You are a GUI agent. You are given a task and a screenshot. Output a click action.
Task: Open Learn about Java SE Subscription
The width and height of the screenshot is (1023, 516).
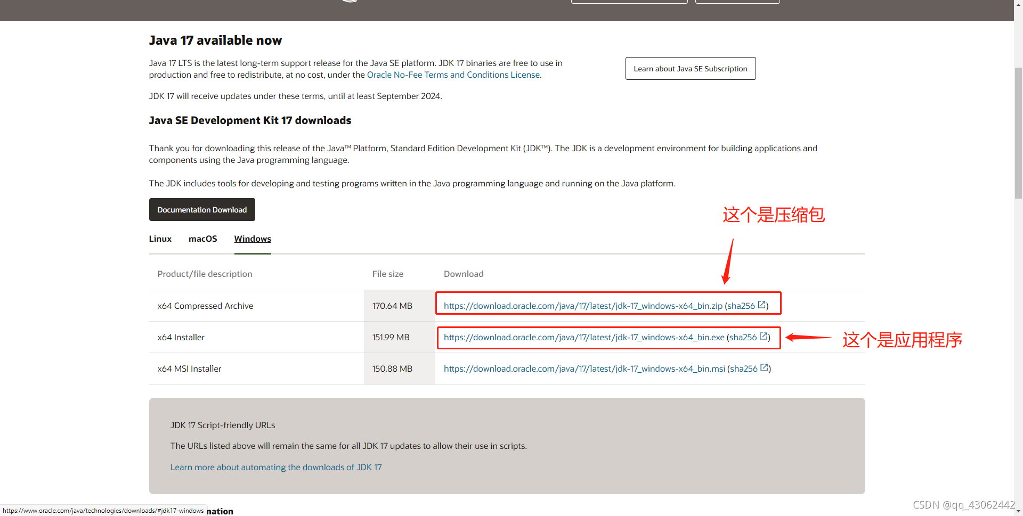pyautogui.click(x=691, y=69)
